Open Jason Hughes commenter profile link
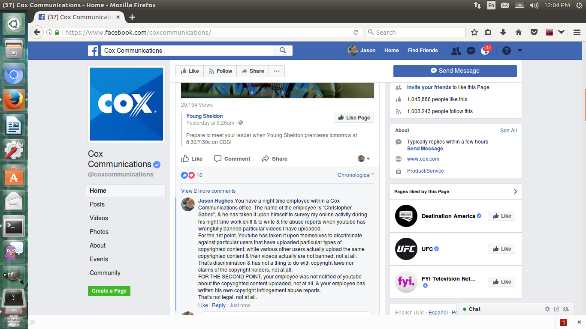The image size is (586, 329). 216,201
